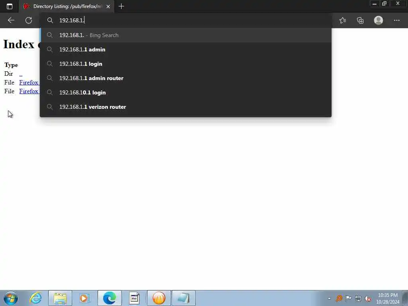The height and width of the screenshot is (306, 408).
Task: Choose '192.168.1.1 verizon router' suggestion
Action: coord(186,107)
